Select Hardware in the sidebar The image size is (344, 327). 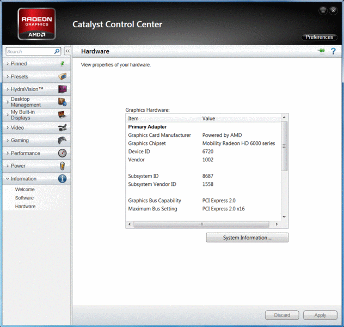tap(25, 207)
